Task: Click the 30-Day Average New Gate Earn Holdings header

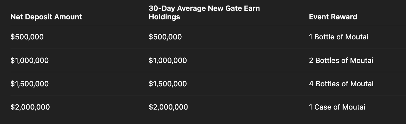Action: pos(204,13)
